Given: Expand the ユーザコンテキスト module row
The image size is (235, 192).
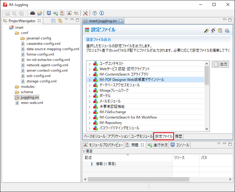Looking at the screenshot, I should pyautogui.click(x=90, y=64).
